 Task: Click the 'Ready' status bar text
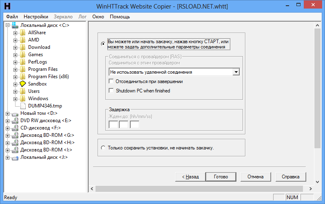click(x=11, y=197)
